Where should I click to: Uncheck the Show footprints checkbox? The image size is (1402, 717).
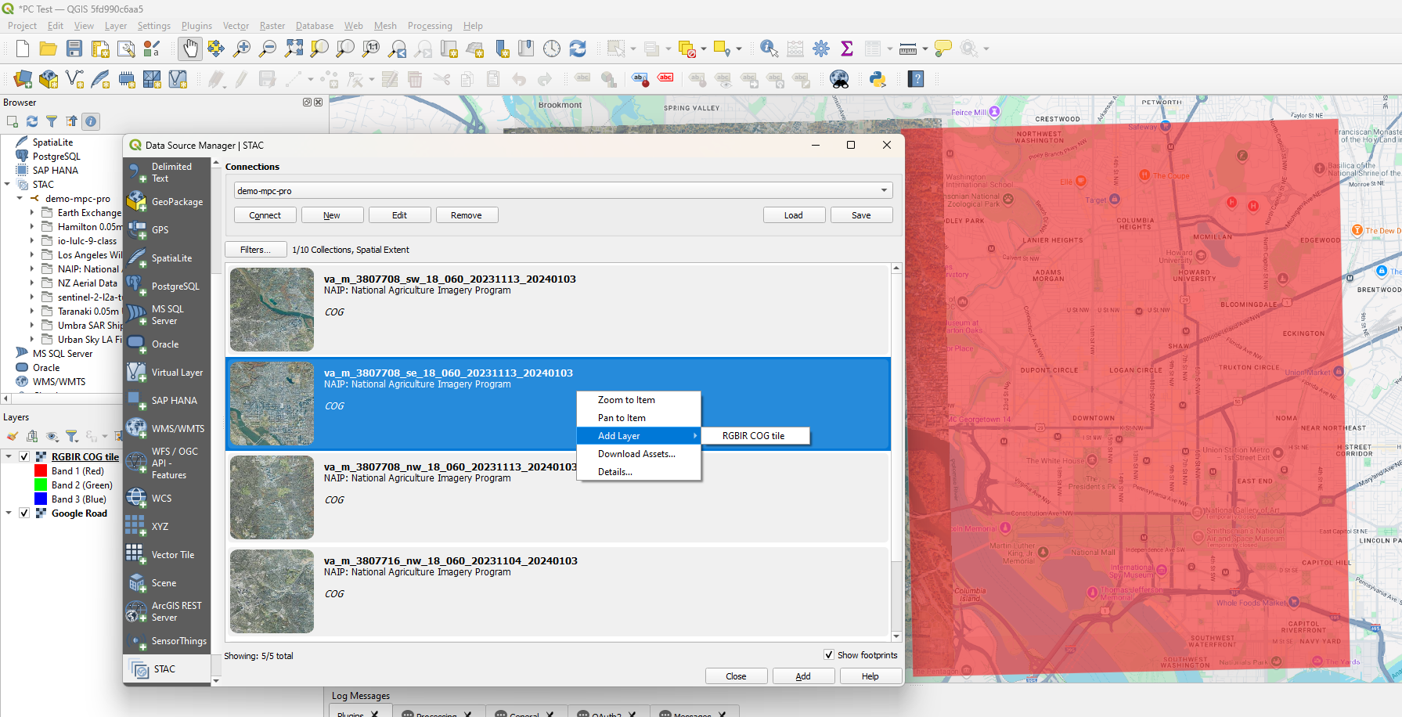(x=829, y=655)
